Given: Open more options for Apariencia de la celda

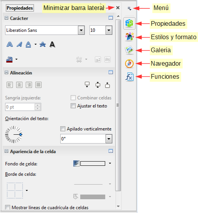Looking at the screenshot, I should tap(111, 151).
